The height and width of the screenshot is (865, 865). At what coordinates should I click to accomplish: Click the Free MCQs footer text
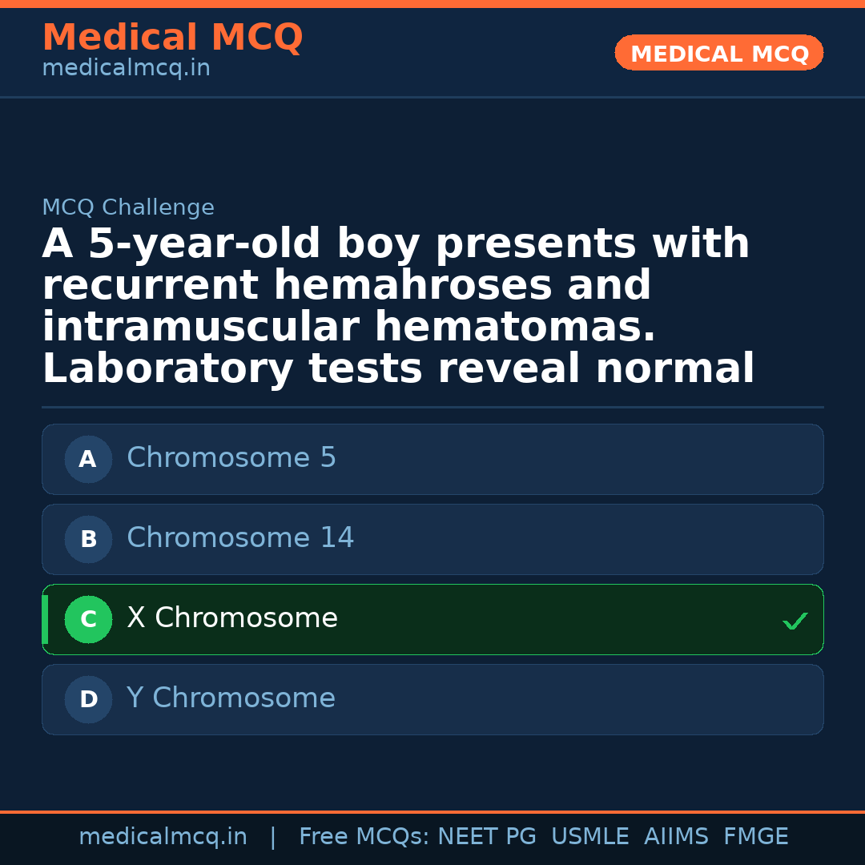tap(364, 837)
